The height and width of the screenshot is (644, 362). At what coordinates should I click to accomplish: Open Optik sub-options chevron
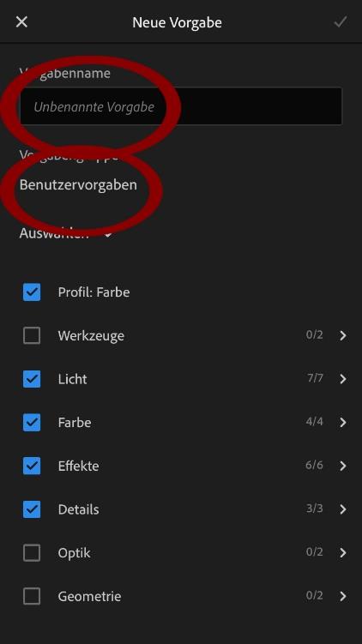(343, 553)
